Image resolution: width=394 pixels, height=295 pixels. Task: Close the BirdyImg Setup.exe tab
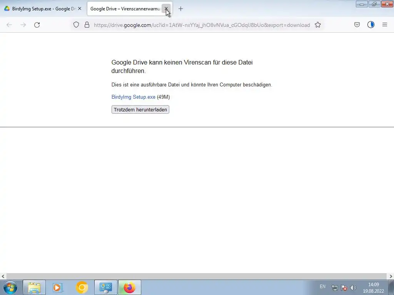pyautogui.click(x=80, y=8)
